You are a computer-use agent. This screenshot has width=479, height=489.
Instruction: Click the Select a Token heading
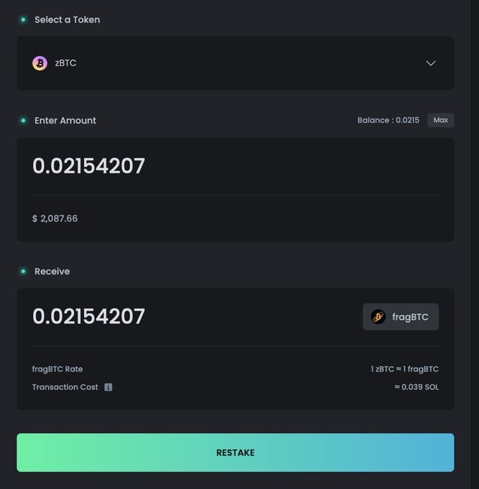pyautogui.click(x=68, y=19)
